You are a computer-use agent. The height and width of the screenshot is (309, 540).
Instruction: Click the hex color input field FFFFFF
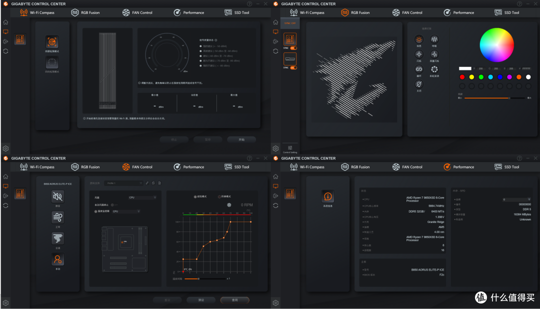coord(526,68)
